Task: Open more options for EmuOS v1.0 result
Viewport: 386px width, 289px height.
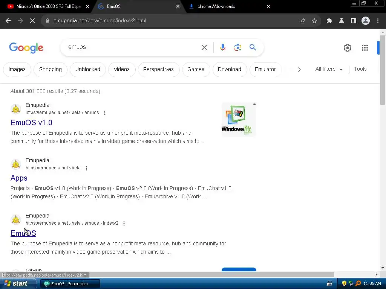Action: point(105,113)
